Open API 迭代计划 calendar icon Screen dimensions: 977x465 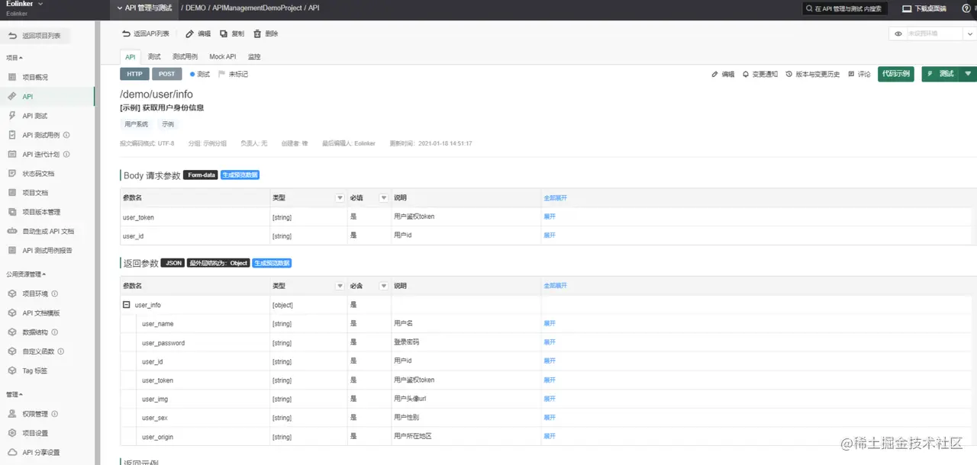point(11,154)
